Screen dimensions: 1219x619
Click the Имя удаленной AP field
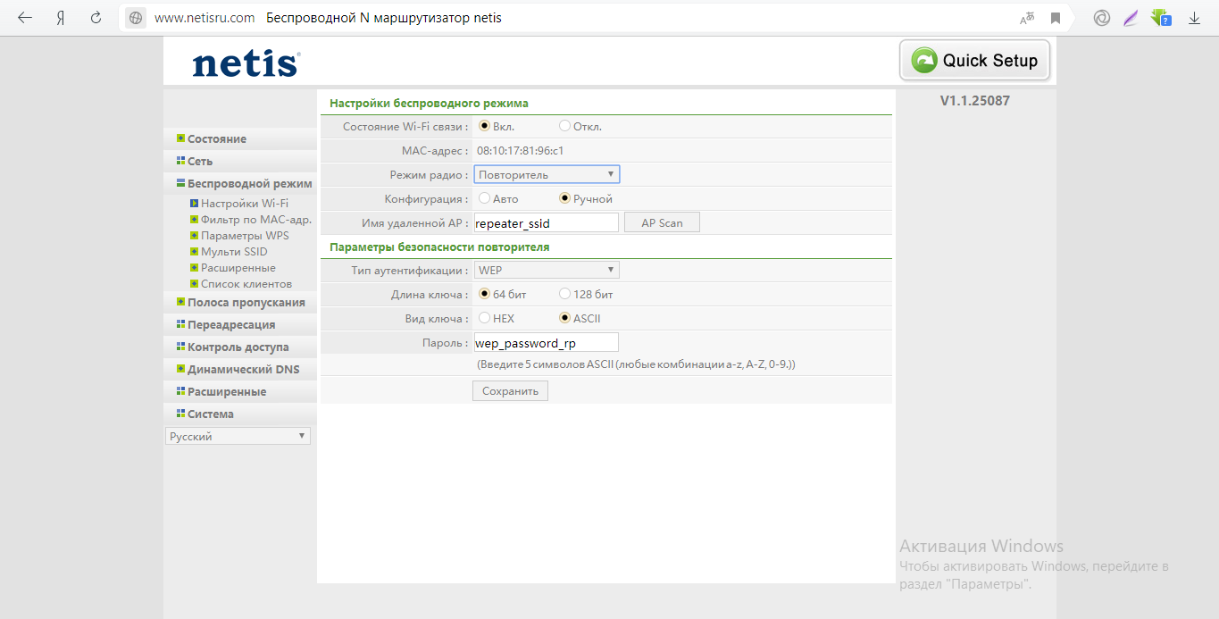(x=546, y=222)
